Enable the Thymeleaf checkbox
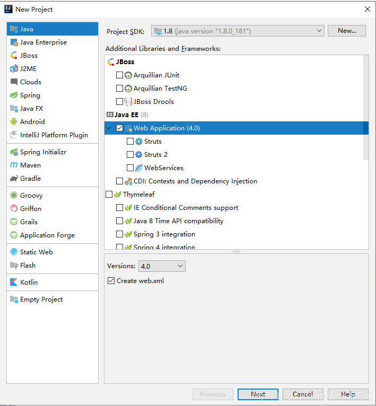The width and height of the screenshot is (376, 406). click(x=109, y=194)
